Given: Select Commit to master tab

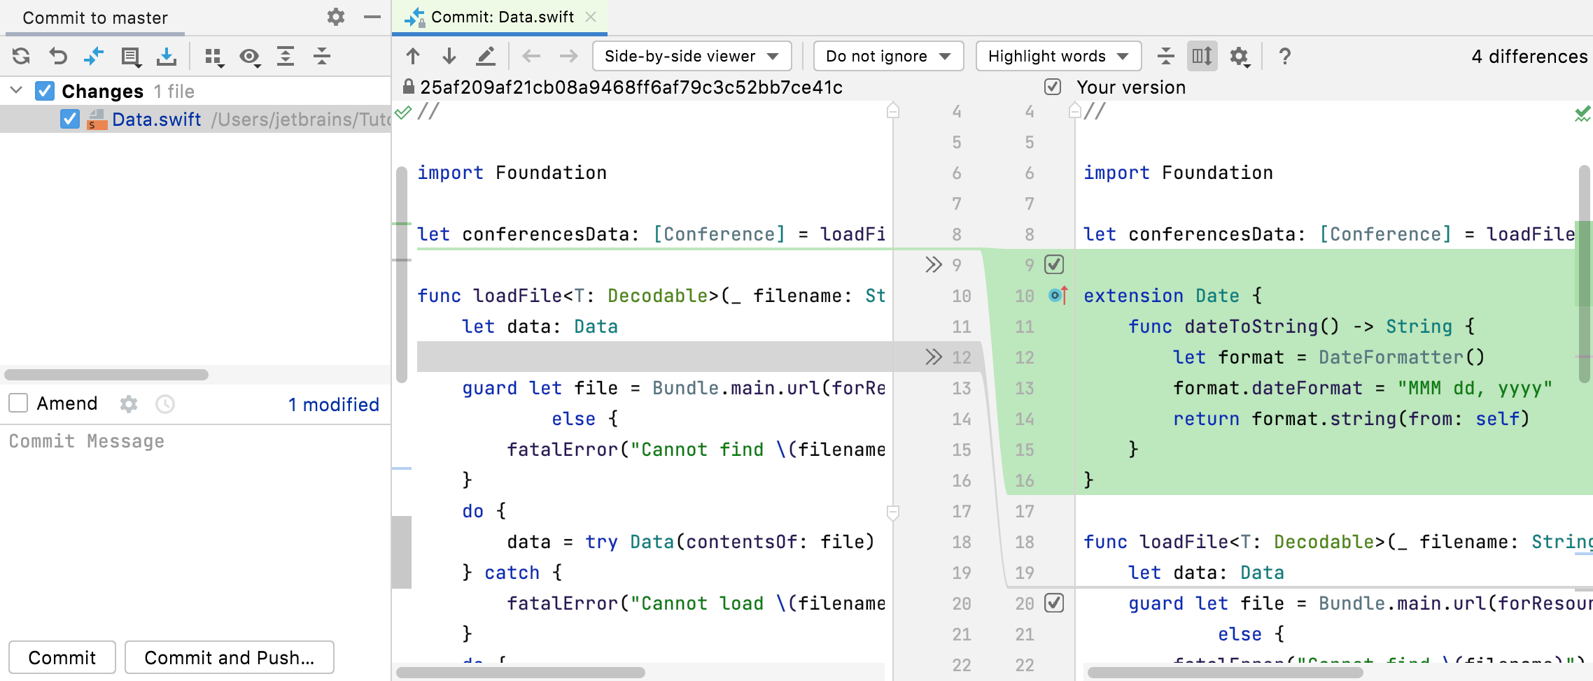Looking at the screenshot, I should [x=95, y=17].
